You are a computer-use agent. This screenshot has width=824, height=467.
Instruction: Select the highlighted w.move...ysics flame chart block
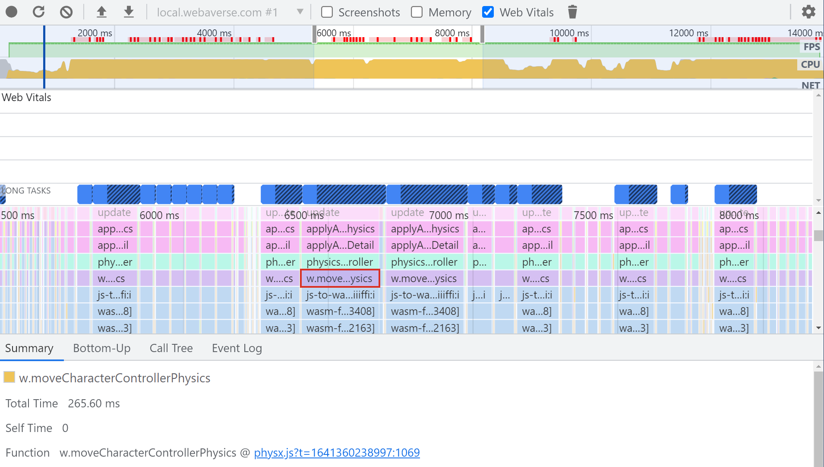coord(340,278)
